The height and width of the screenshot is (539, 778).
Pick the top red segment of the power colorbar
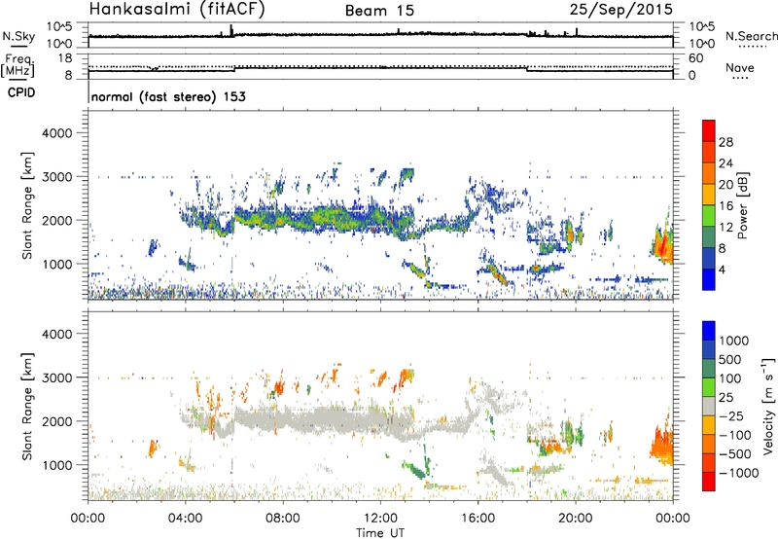point(709,130)
